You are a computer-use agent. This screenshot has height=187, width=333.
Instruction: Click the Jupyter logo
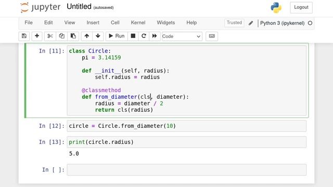coord(41,7)
